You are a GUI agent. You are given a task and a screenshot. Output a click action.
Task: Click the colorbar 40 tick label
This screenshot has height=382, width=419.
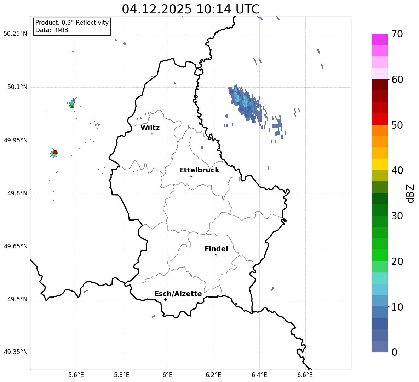coord(397,170)
